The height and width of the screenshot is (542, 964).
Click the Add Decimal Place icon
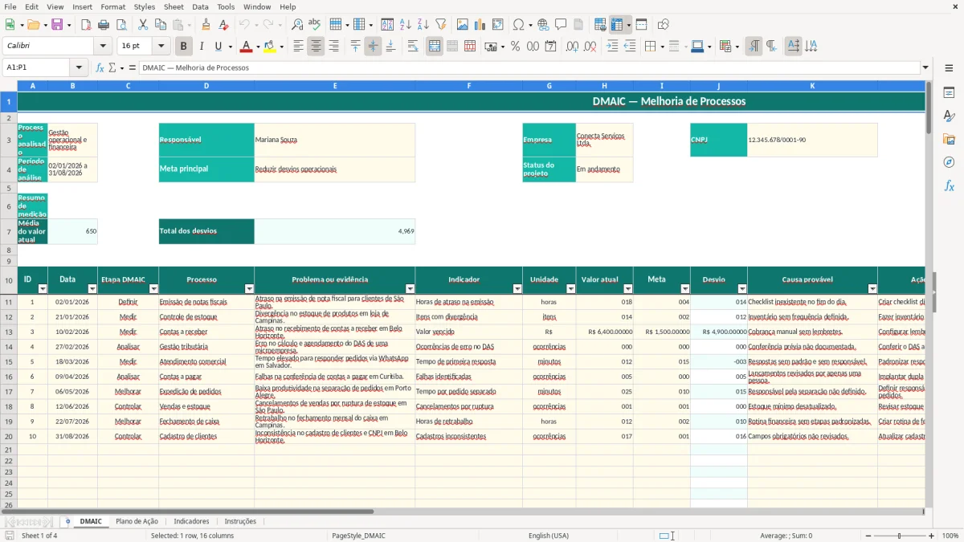point(573,47)
